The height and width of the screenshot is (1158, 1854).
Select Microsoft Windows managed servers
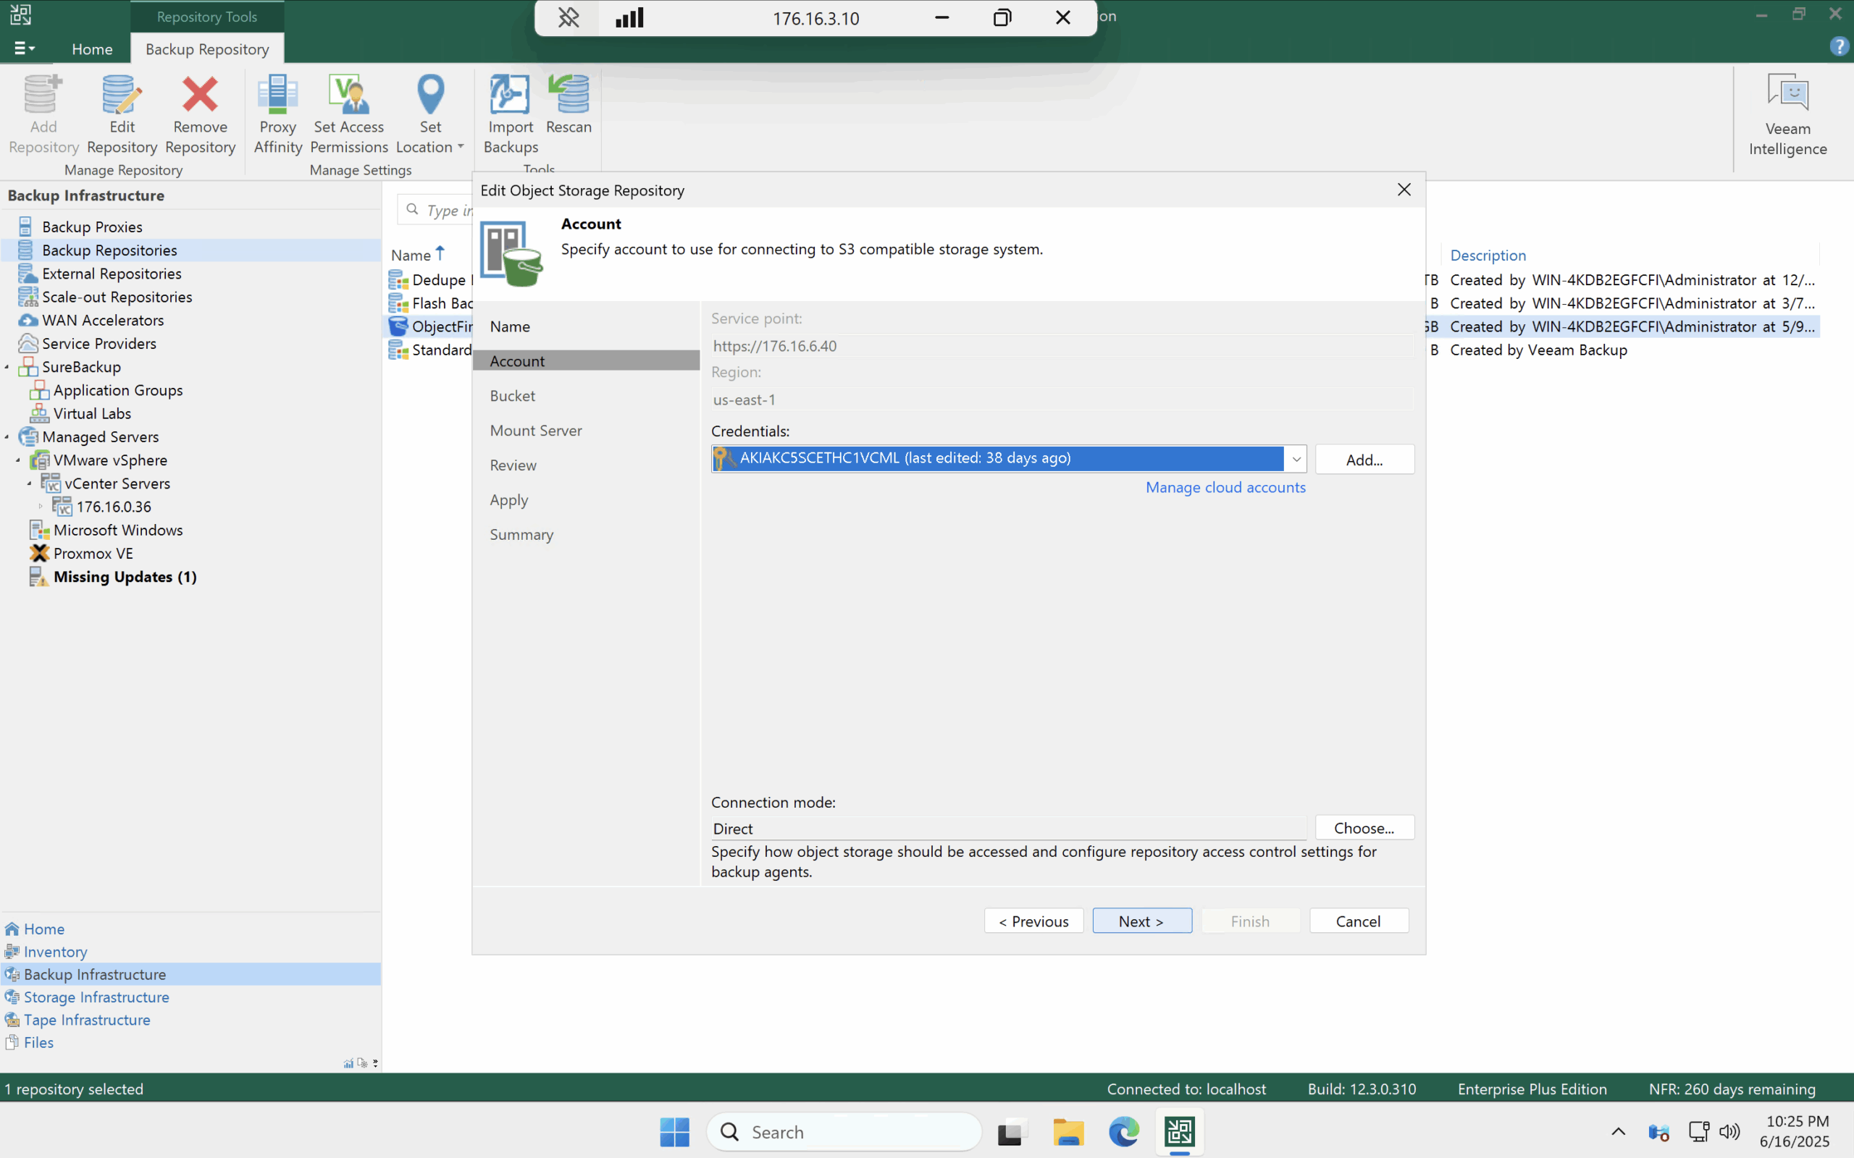118,530
